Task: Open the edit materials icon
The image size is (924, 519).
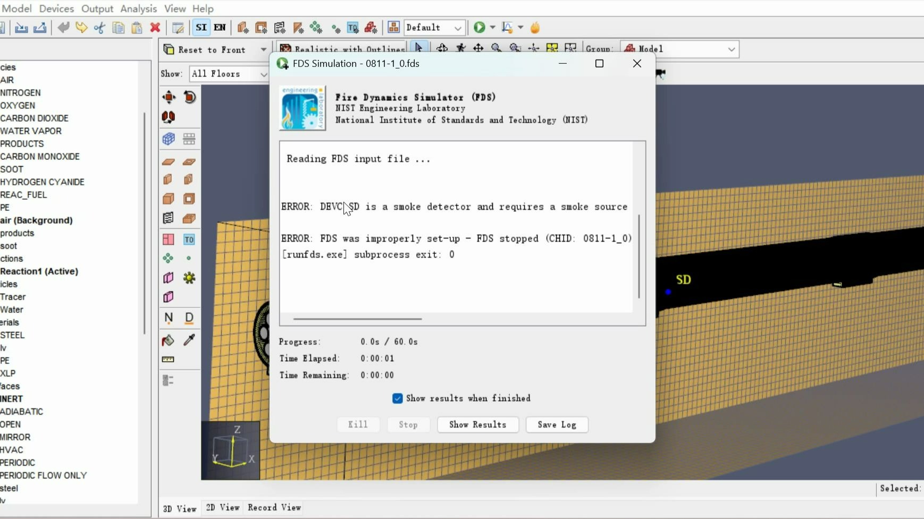Action: [x=243, y=28]
